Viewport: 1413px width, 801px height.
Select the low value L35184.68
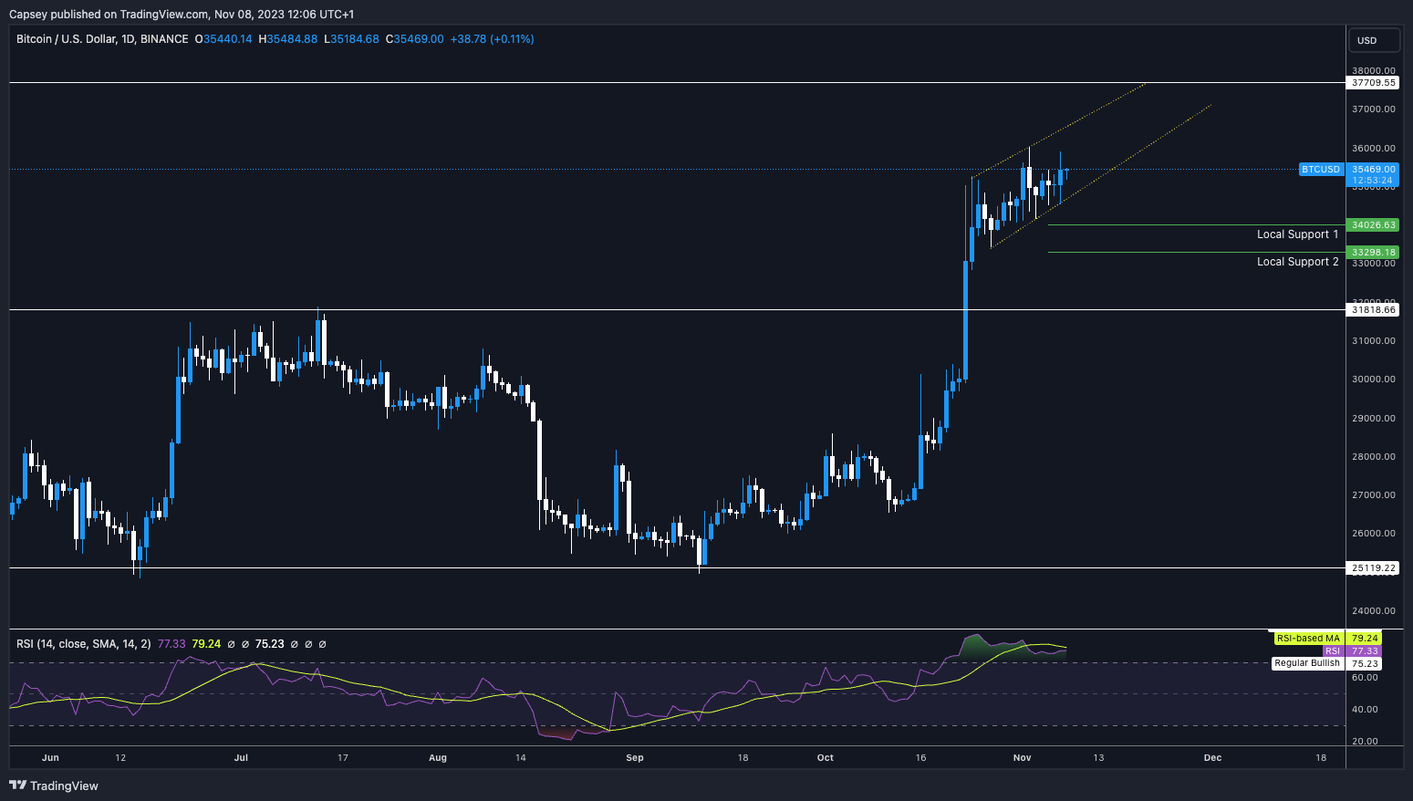(x=351, y=39)
